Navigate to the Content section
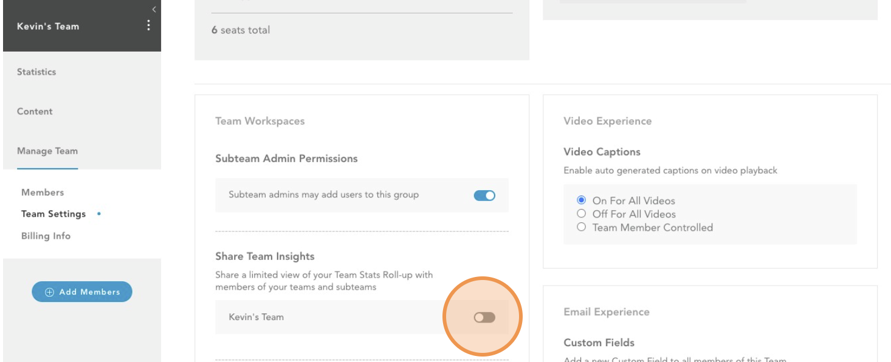 [35, 111]
